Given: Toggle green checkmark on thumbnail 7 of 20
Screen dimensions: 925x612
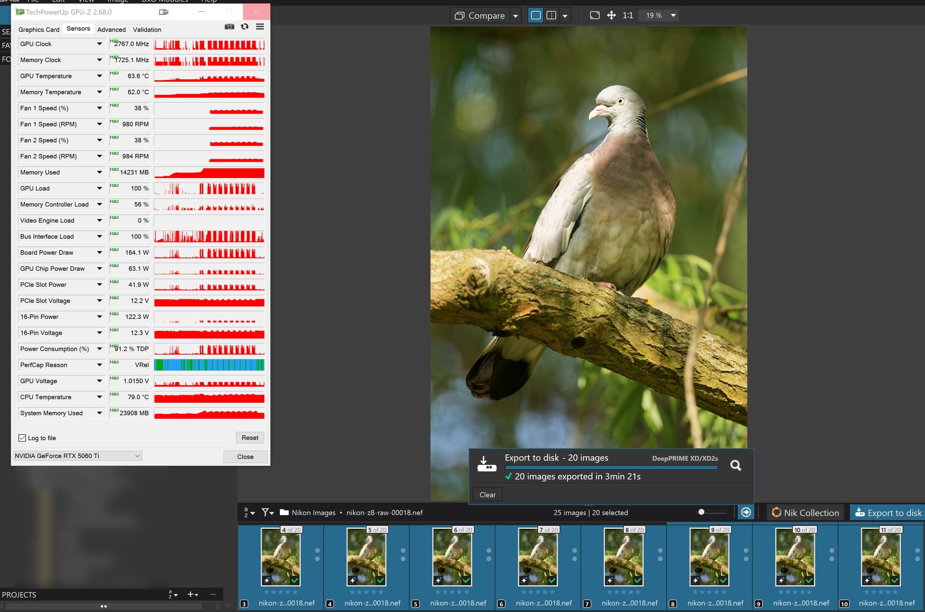Looking at the screenshot, I should pyautogui.click(x=552, y=580).
